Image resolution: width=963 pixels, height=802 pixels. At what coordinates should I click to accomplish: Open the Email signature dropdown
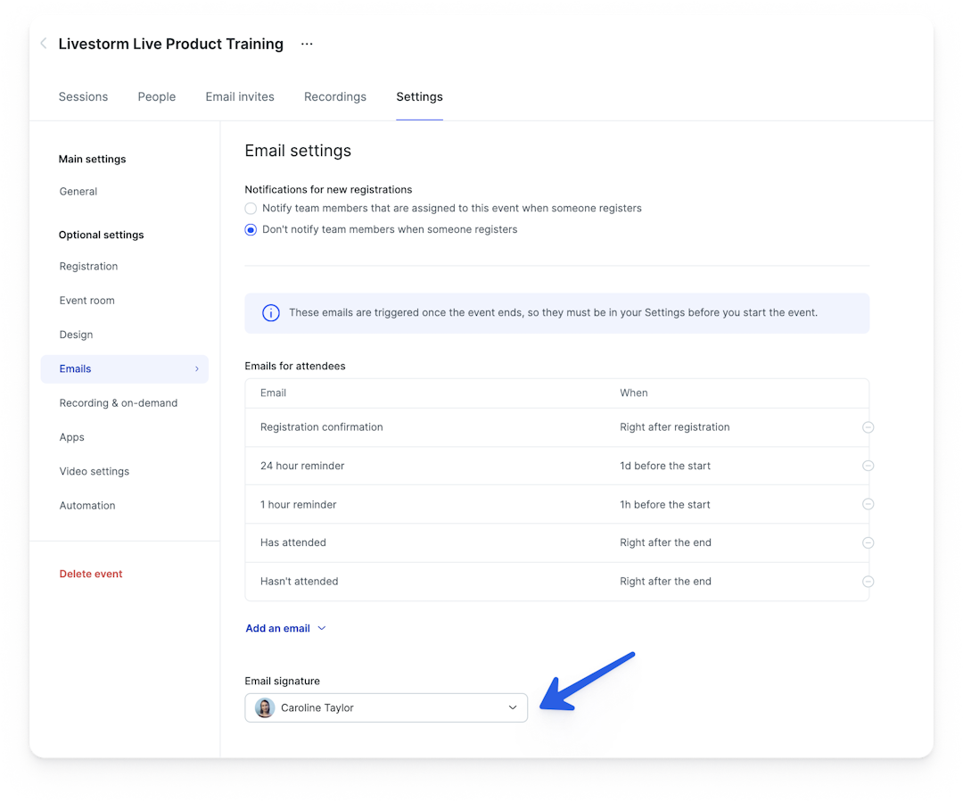tap(386, 708)
